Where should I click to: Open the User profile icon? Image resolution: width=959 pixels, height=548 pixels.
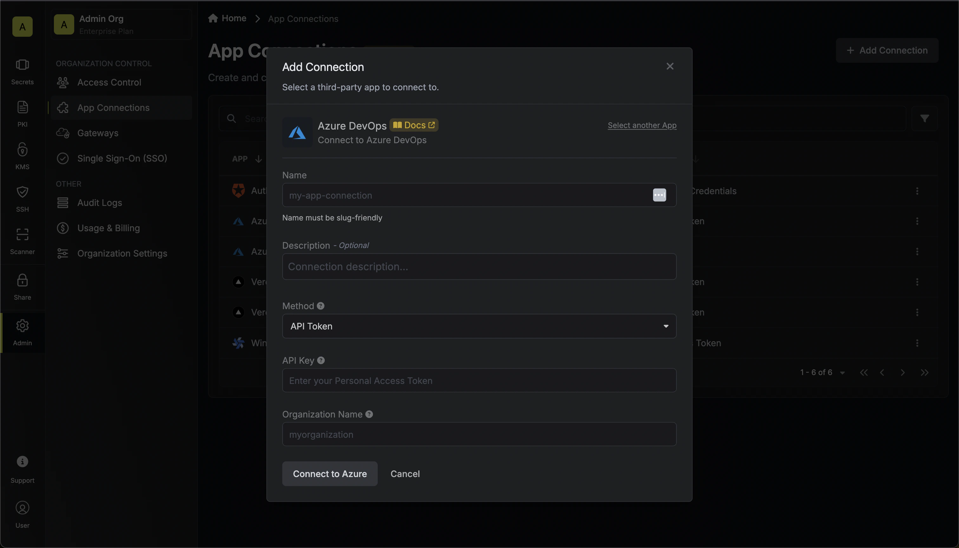(x=22, y=508)
